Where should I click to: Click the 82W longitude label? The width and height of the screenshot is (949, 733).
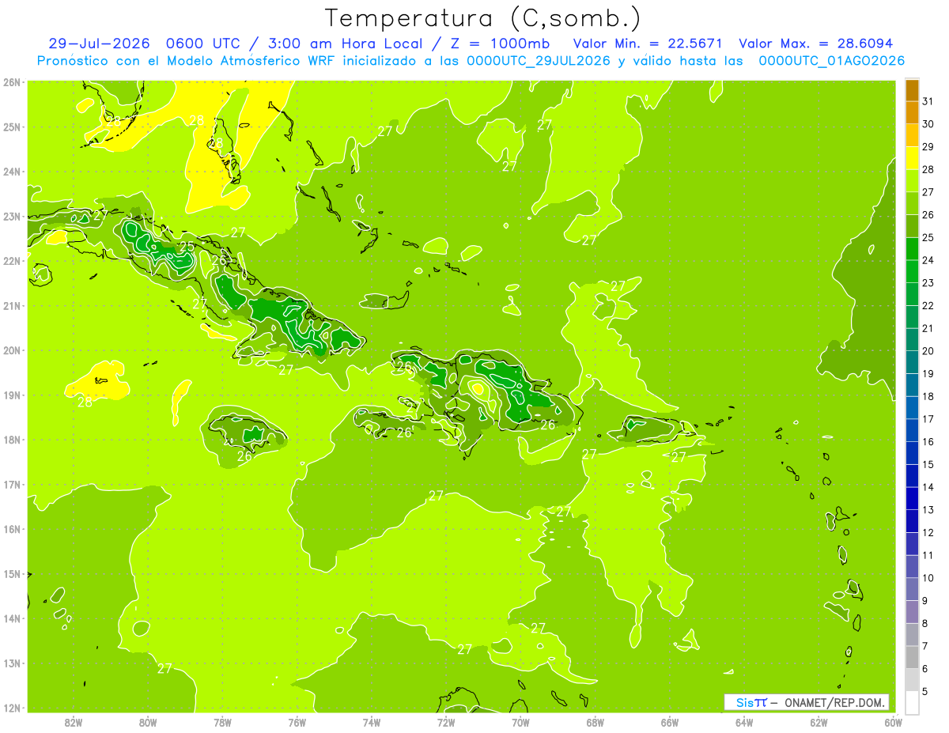(74, 722)
